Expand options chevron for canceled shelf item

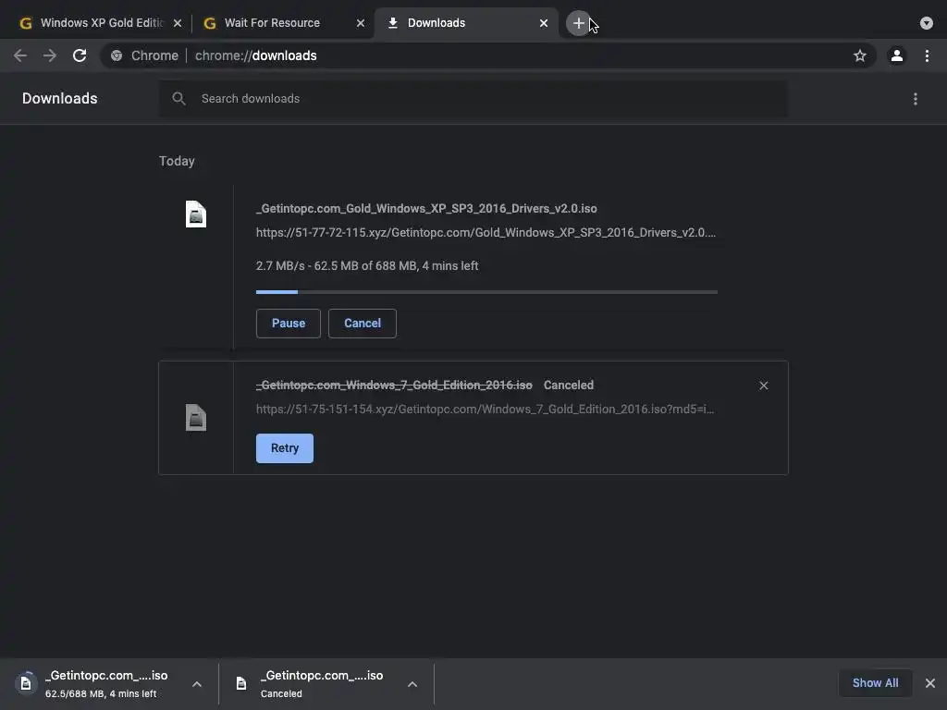(412, 684)
